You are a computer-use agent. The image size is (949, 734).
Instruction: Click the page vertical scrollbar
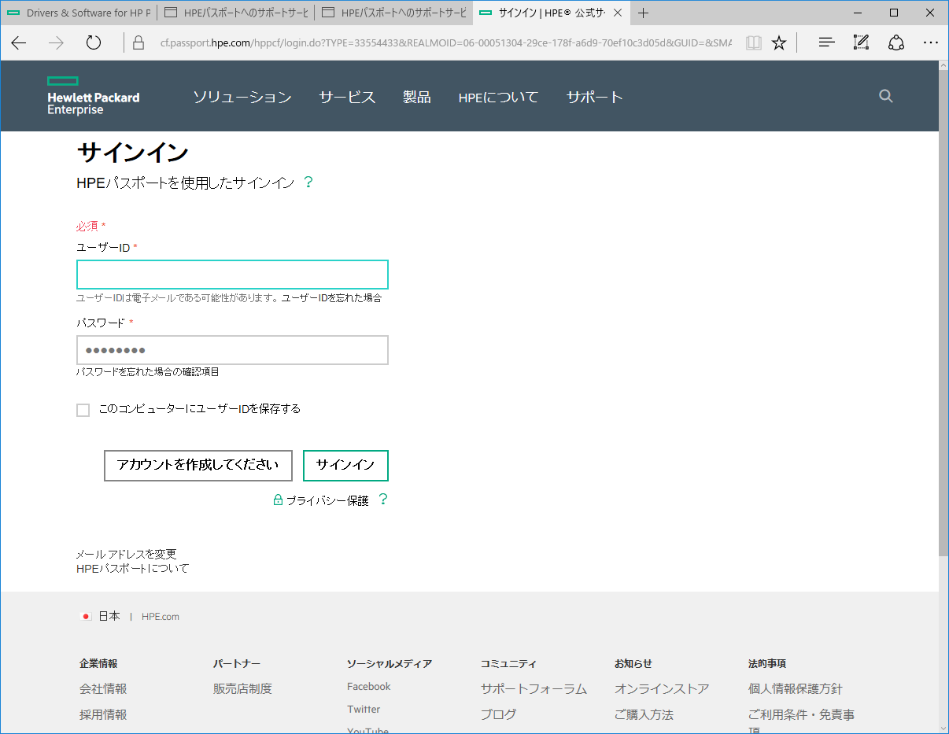pyautogui.click(x=943, y=315)
